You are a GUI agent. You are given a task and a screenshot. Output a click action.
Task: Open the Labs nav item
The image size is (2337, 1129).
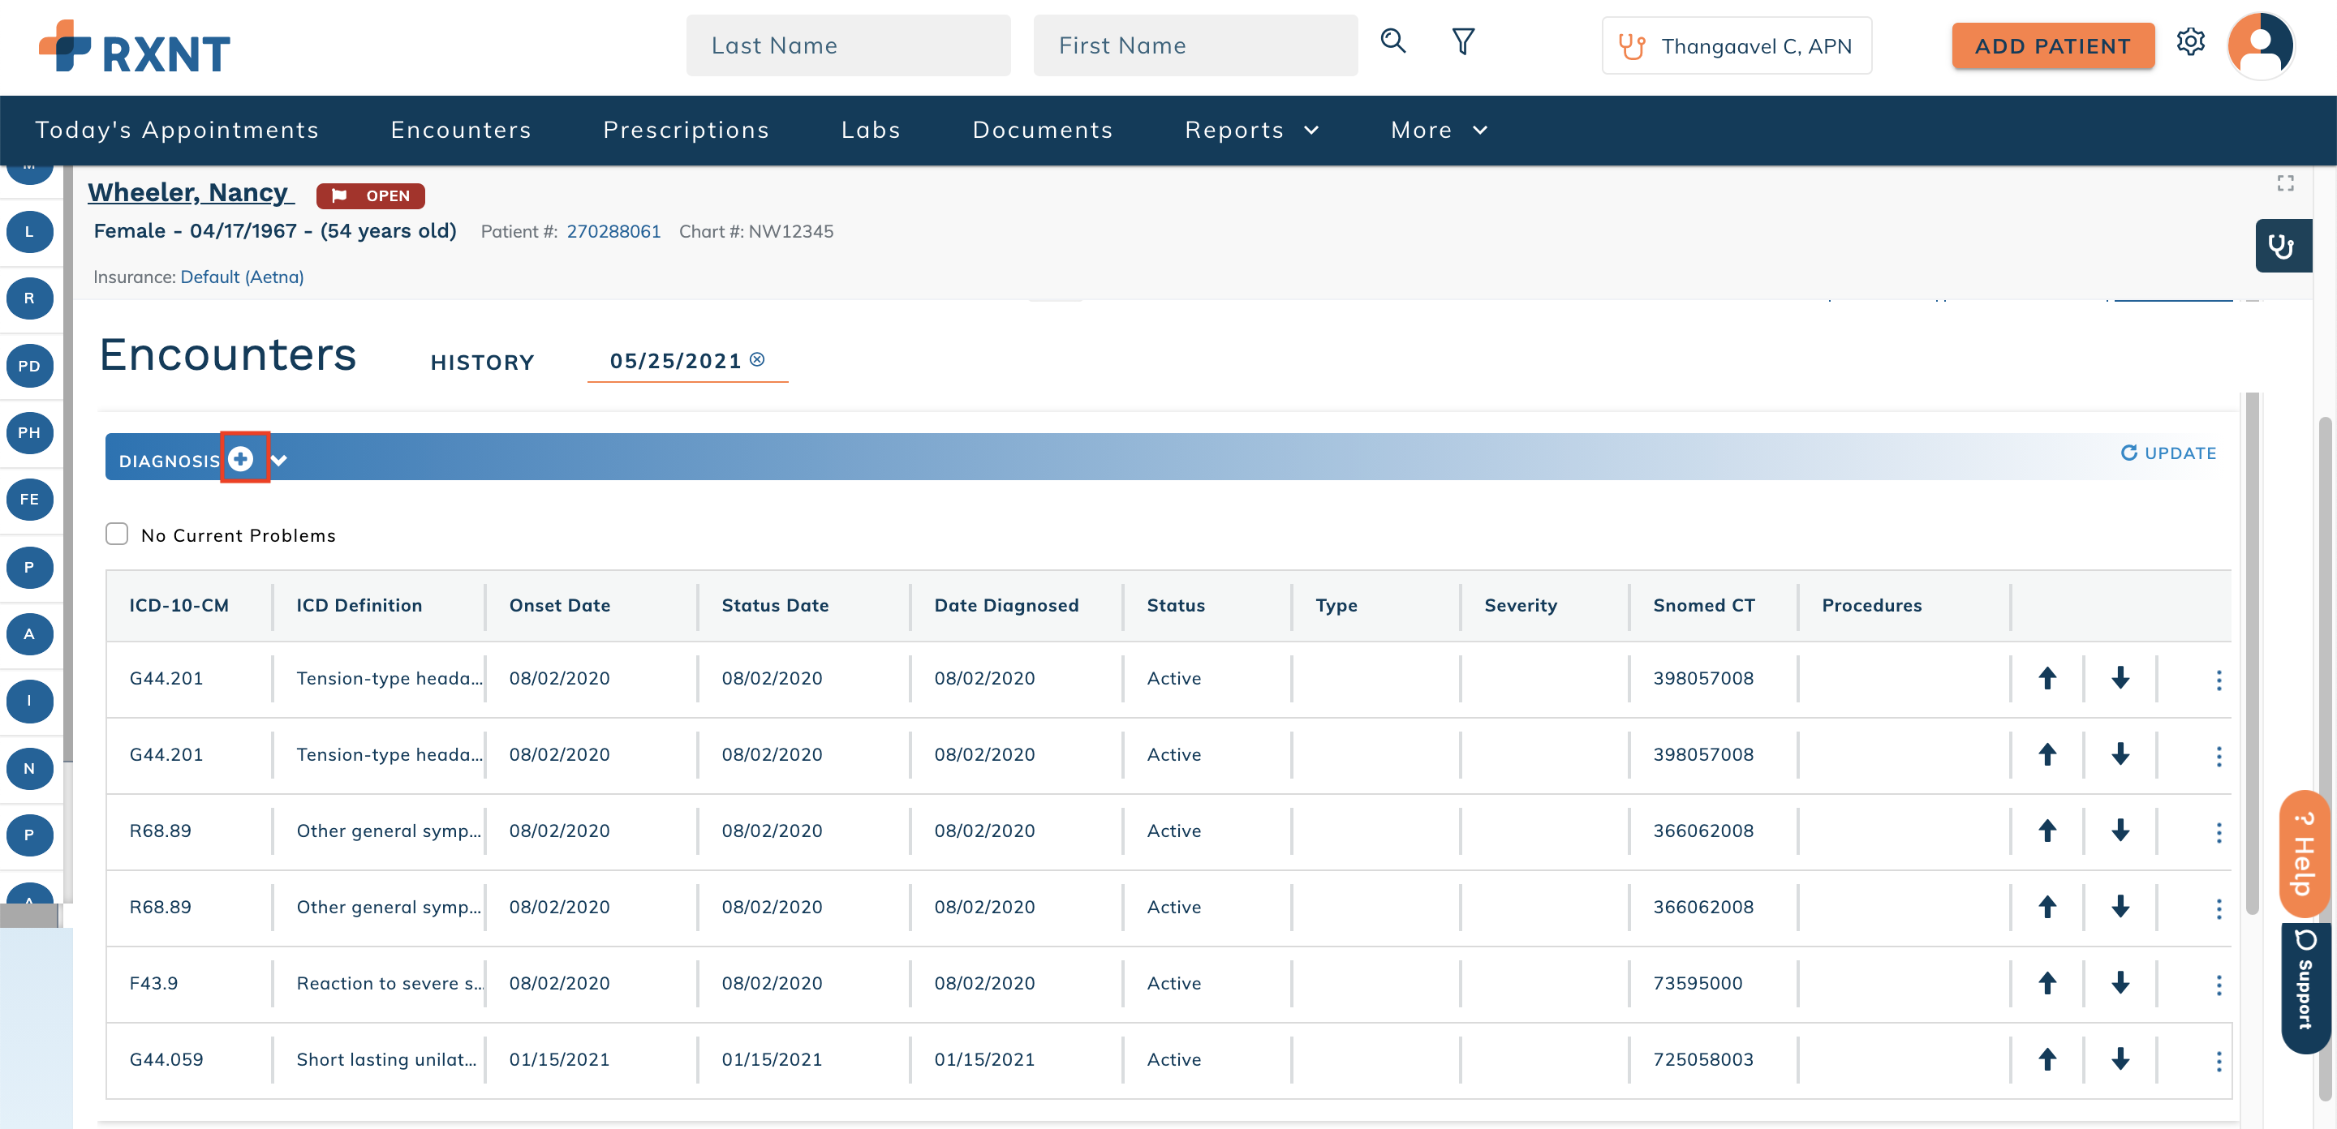point(871,130)
